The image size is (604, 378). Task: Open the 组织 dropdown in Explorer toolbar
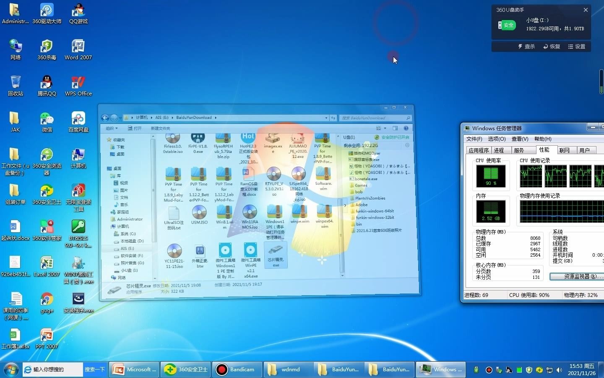click(x=112, y=128)
